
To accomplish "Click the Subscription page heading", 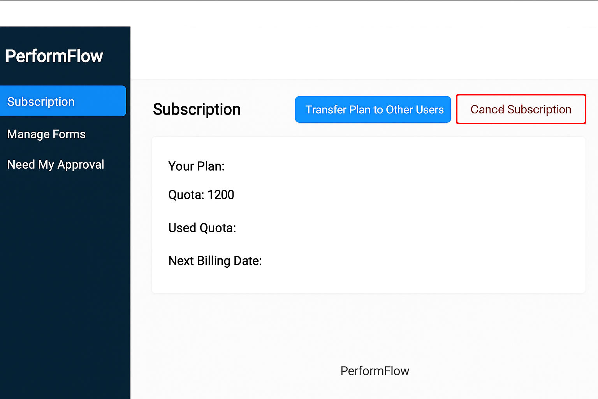I will click(197, 109).
